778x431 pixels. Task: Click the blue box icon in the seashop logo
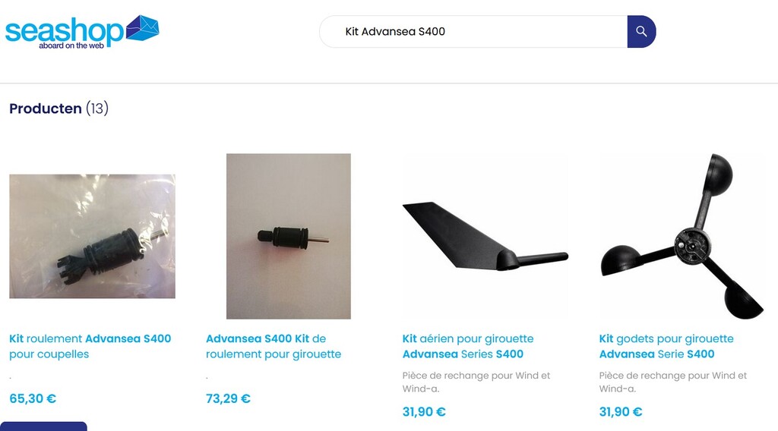[x=142, y=28]
